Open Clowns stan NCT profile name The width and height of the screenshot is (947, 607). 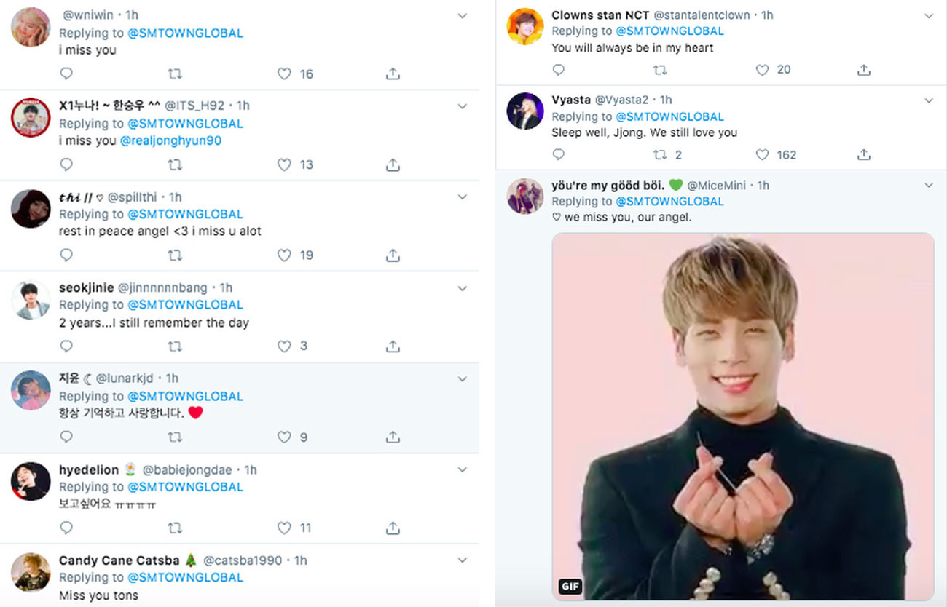pyautogui.click(x=600, y=15)
